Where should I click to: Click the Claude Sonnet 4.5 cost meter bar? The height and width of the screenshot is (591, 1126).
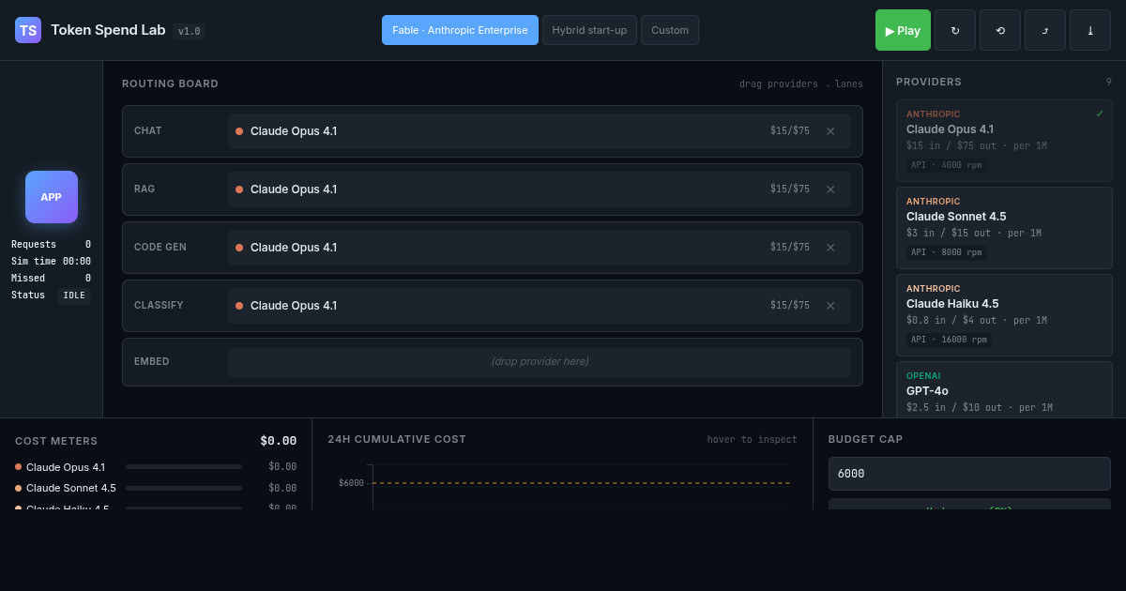(x=184, y=488)
